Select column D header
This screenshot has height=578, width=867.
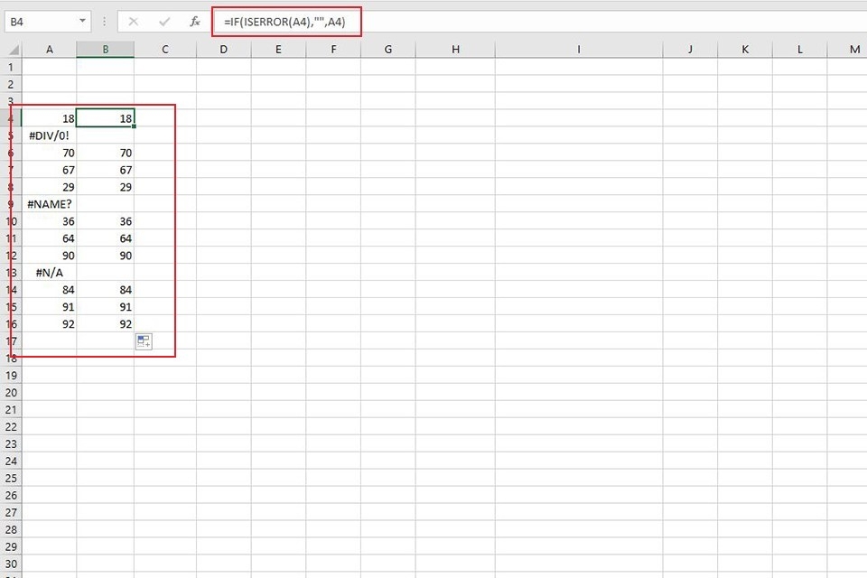click(x=223, y=50)
